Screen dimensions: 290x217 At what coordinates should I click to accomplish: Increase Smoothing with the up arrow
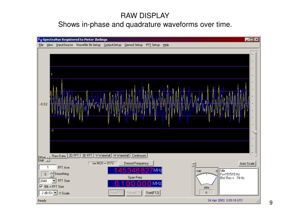pos(51,172)
